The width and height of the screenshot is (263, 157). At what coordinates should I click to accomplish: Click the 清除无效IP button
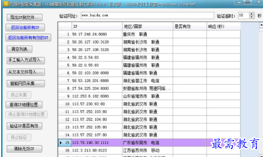[x=24, y=149]
